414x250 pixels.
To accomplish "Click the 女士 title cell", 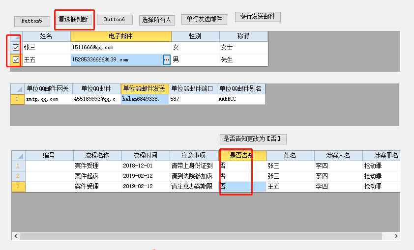I will (x=243, y=48).
